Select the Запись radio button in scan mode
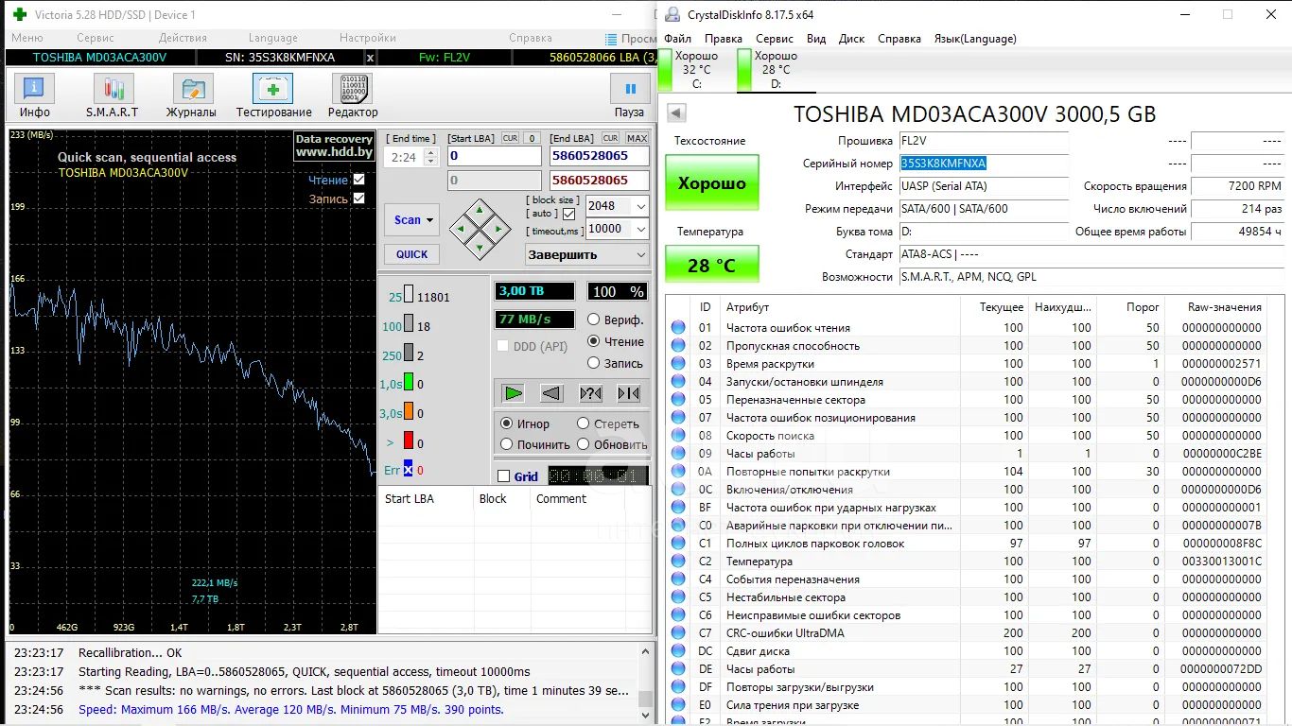The image size is (1292, 726). pos(594,363)
